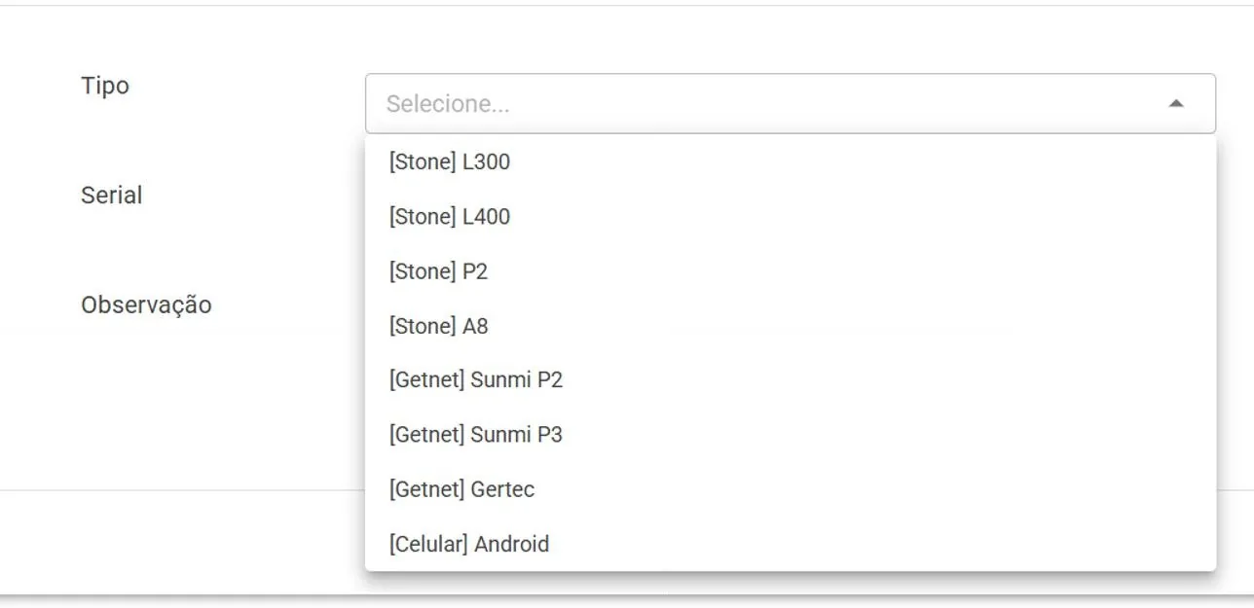Collapse the Tipo list with caret arrow

pos(1176,103)
